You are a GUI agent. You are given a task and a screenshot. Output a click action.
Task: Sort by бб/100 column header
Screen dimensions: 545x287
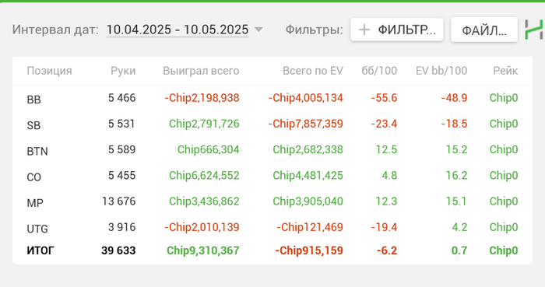(379, 71)
